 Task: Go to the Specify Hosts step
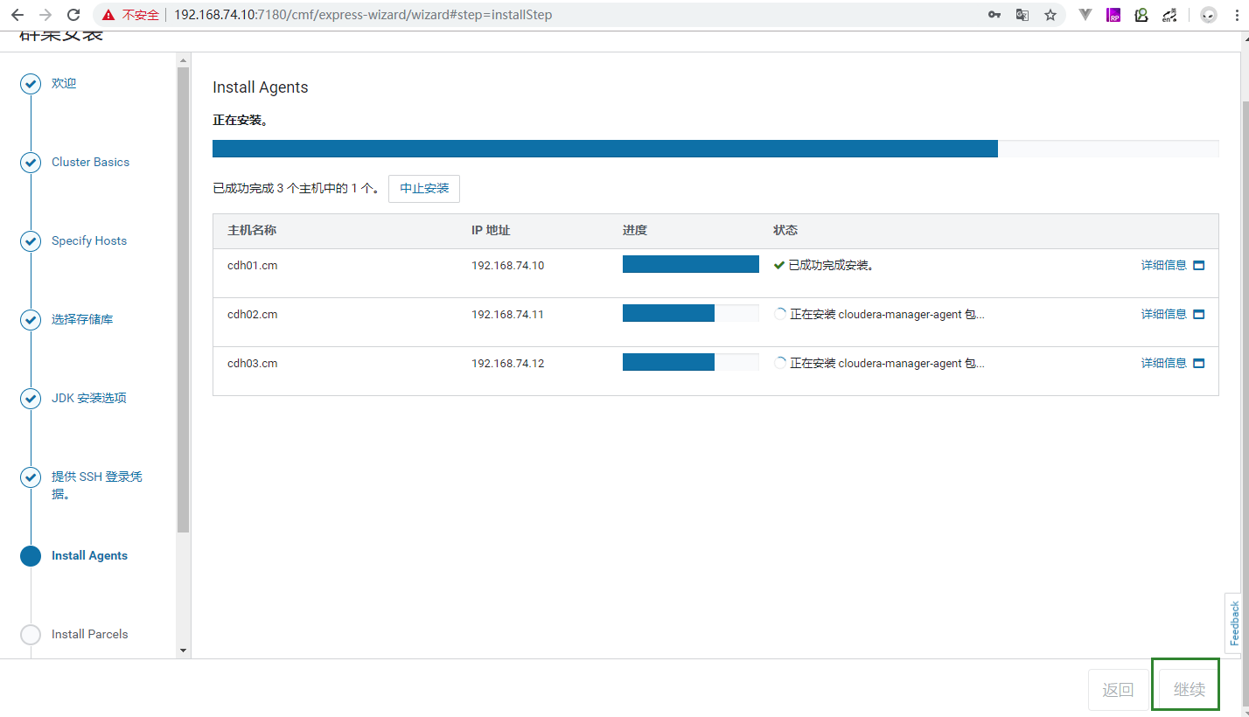coord(89,240)
